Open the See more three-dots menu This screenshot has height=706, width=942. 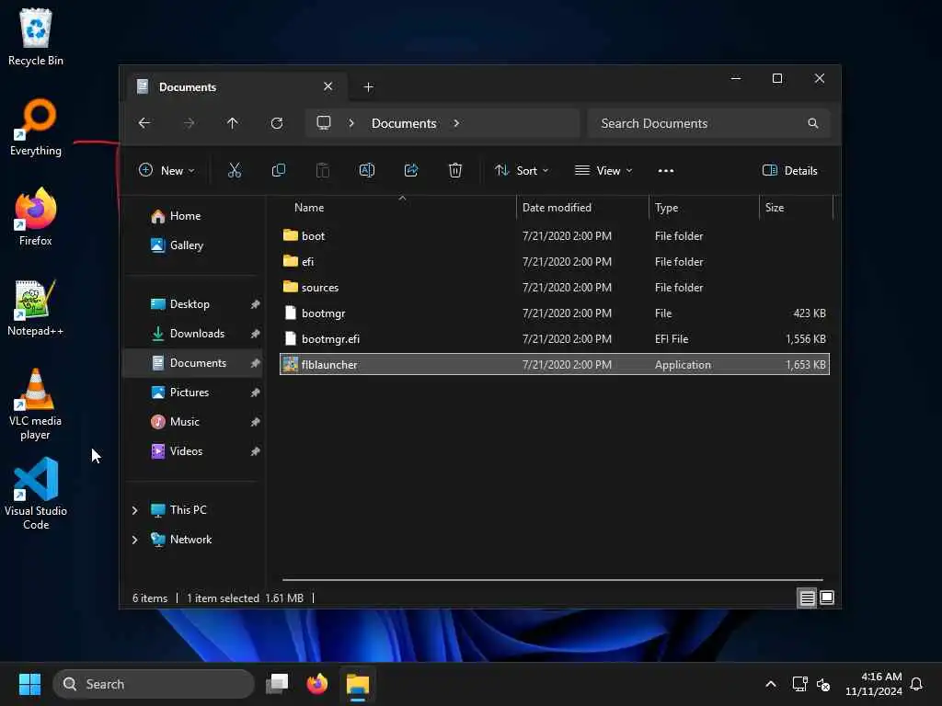(666, 170)
